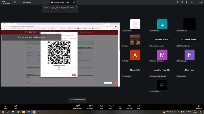This screenshot has width=204, height=114.
Task: Open the Windows notification center
Action: tap(200, 112)
